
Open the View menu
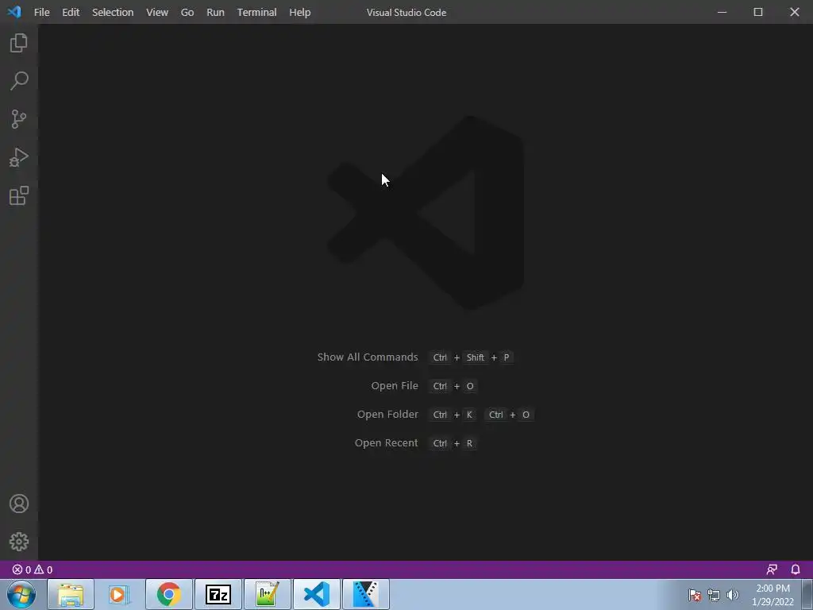[157, 12]
